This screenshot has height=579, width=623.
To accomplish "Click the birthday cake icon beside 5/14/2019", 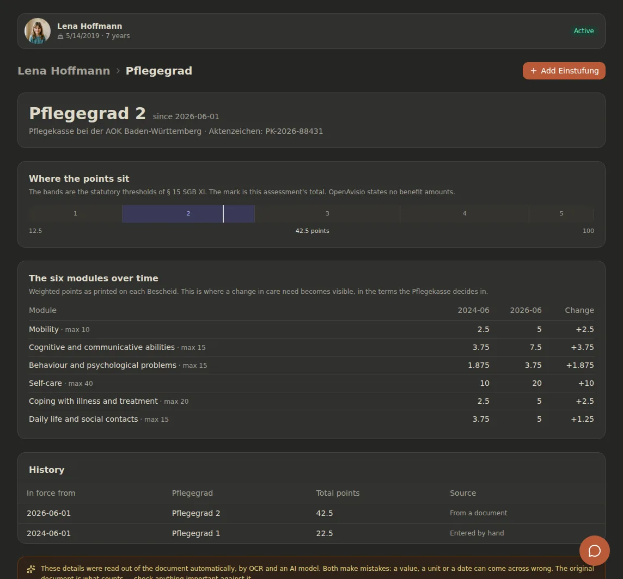I will point(60,36).
